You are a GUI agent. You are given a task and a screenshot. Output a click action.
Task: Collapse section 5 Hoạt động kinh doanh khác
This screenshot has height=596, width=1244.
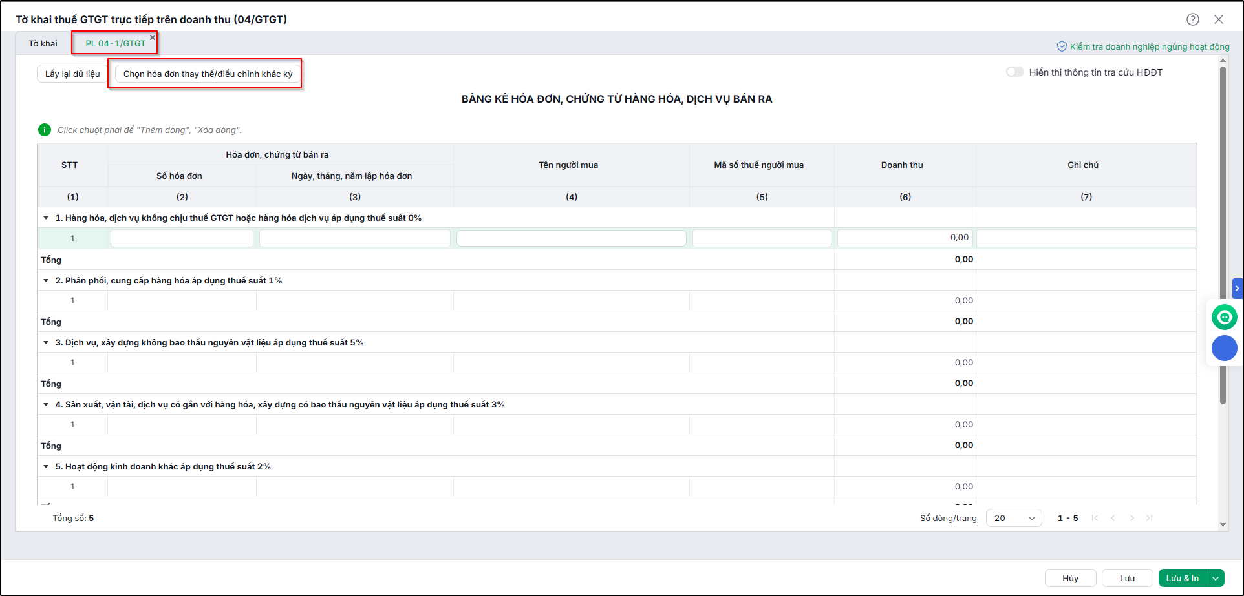point(46,467)
